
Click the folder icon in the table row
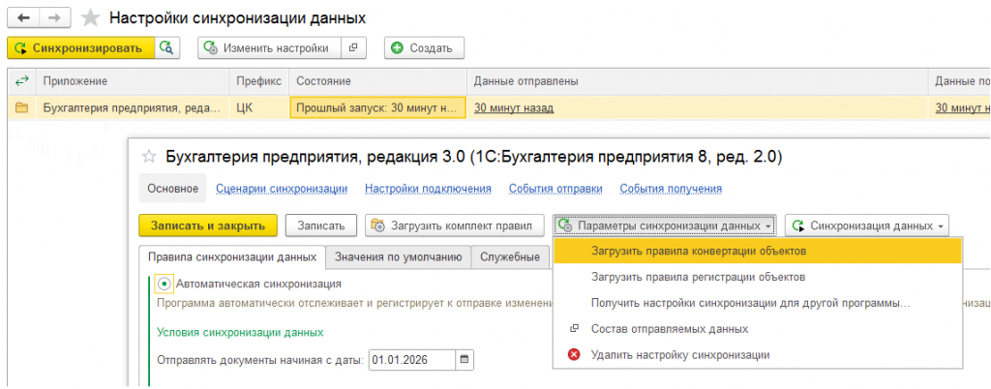(22, 108)
